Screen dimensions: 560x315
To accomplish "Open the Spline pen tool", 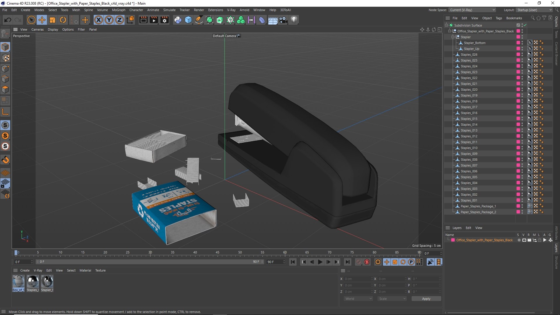I will (199, 20).
